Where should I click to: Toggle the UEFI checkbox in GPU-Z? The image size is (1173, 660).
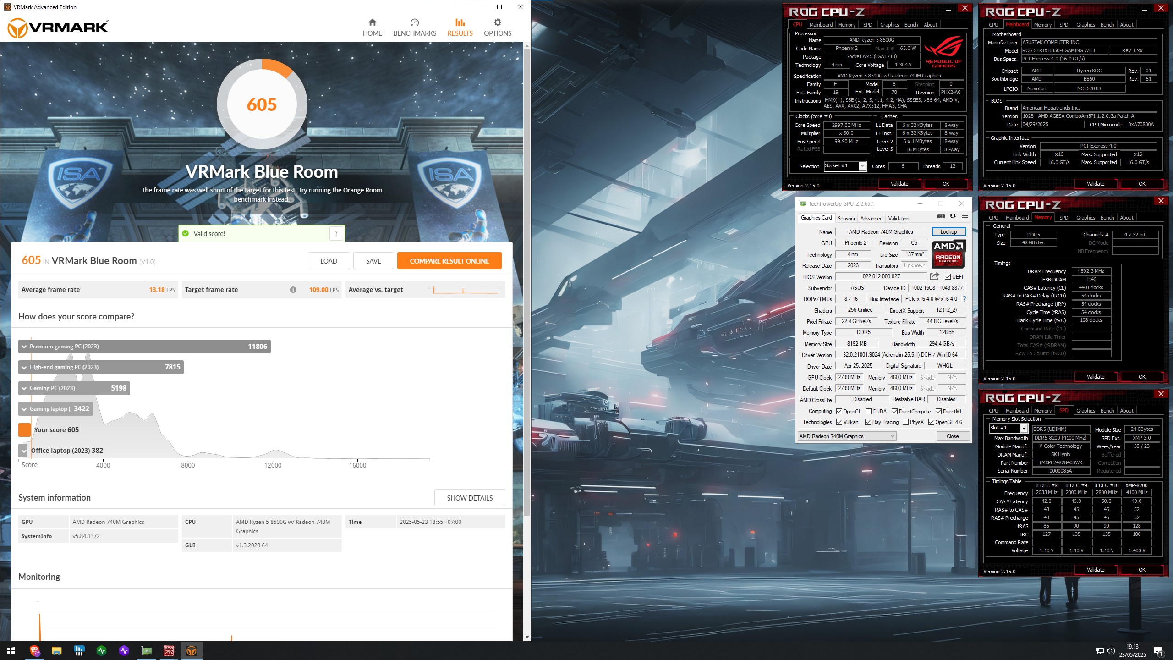tap(948, 277)
